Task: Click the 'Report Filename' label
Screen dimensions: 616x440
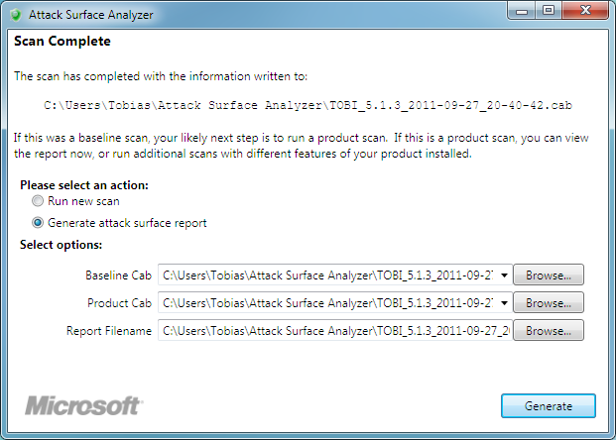Action: (x=109, y=331)
